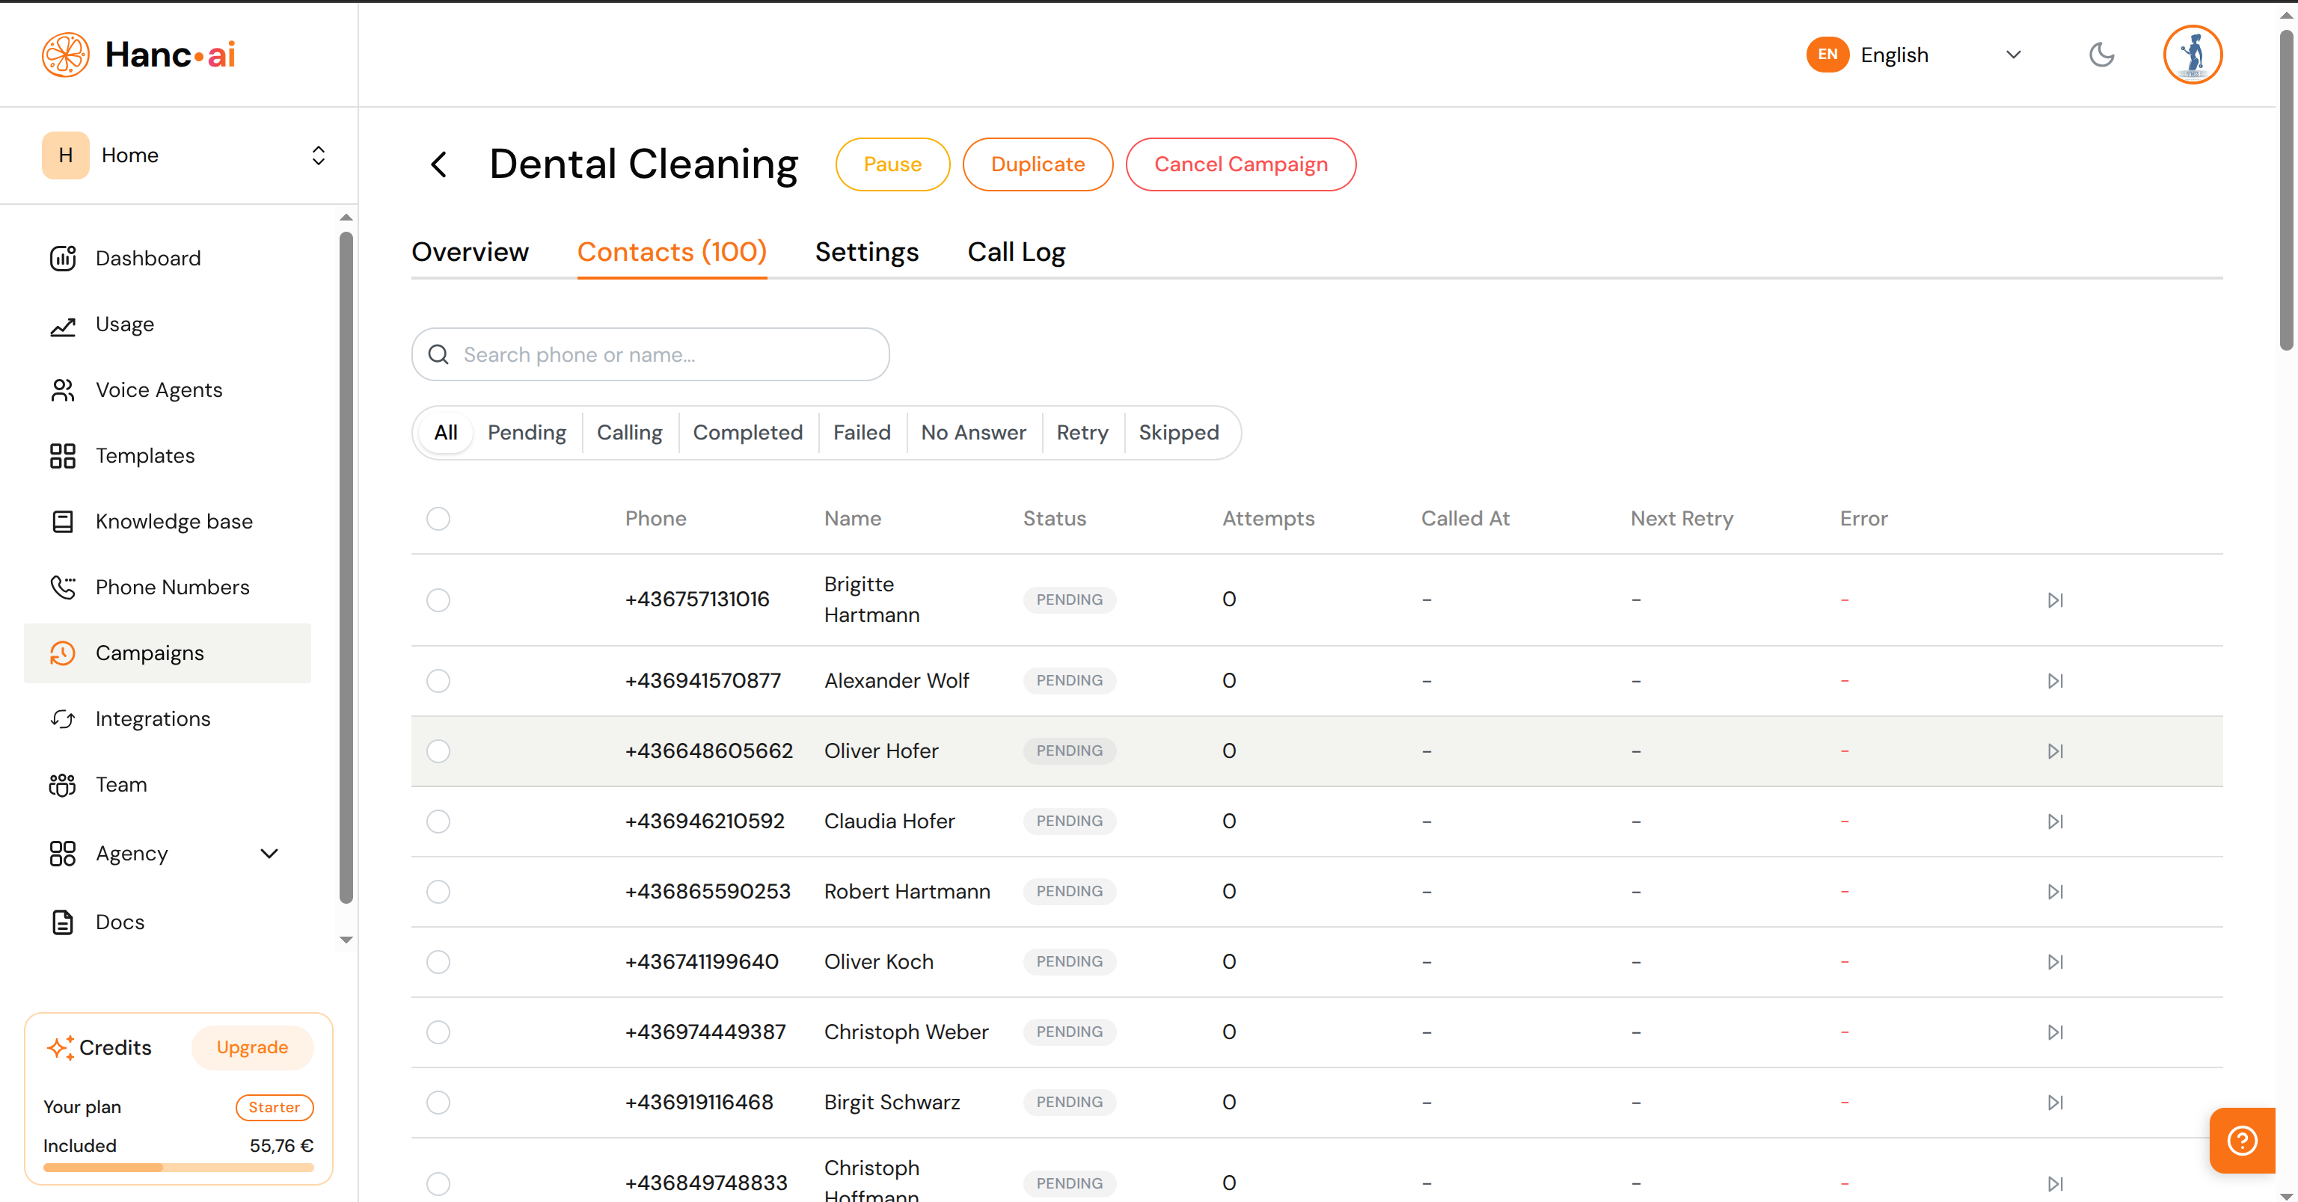This screenshot has height=1202, width=2298.
Task: Open the Phone Numbers sidebar icon
Action: coord(62,587)
